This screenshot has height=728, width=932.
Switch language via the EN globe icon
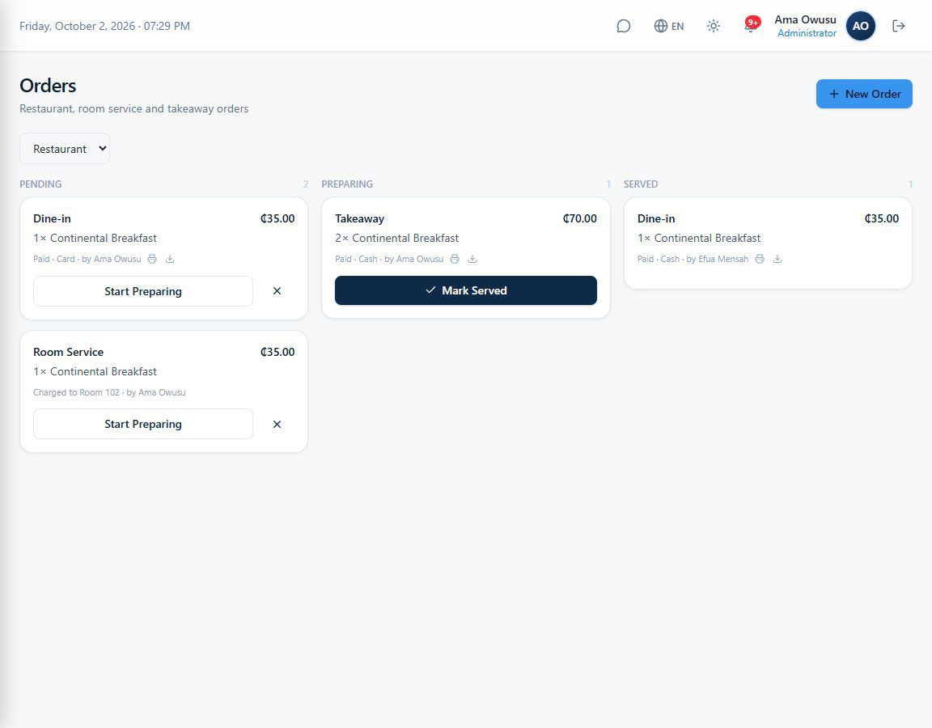click(669, 26)
